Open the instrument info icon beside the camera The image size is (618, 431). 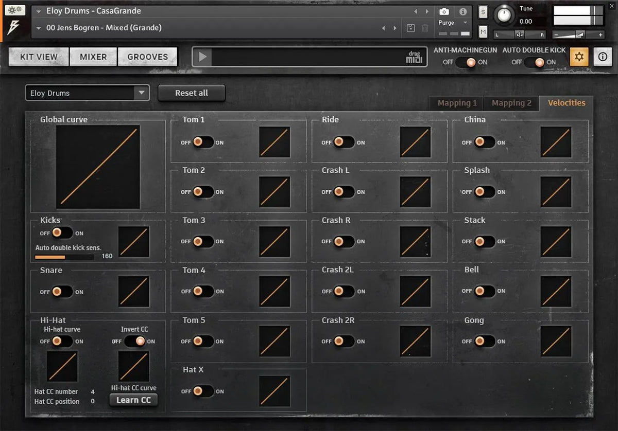(464, 11)
